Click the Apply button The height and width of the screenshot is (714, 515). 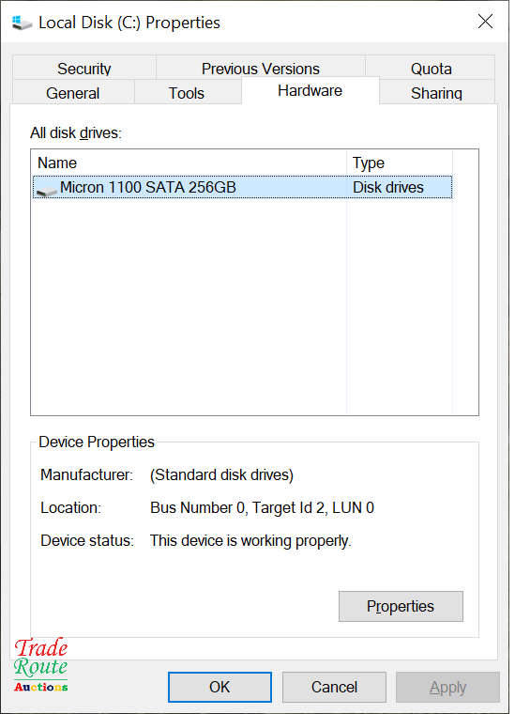click(447, 687)
